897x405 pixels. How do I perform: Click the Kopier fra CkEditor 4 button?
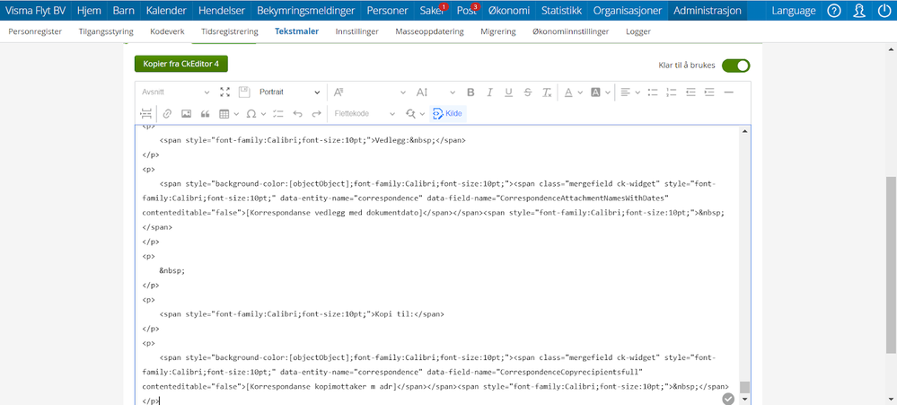click(181, 64)
